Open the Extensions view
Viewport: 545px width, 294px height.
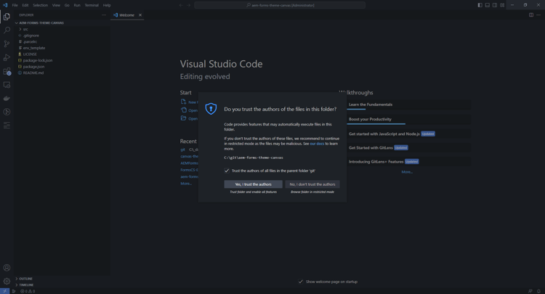click(x=7, y=71)
